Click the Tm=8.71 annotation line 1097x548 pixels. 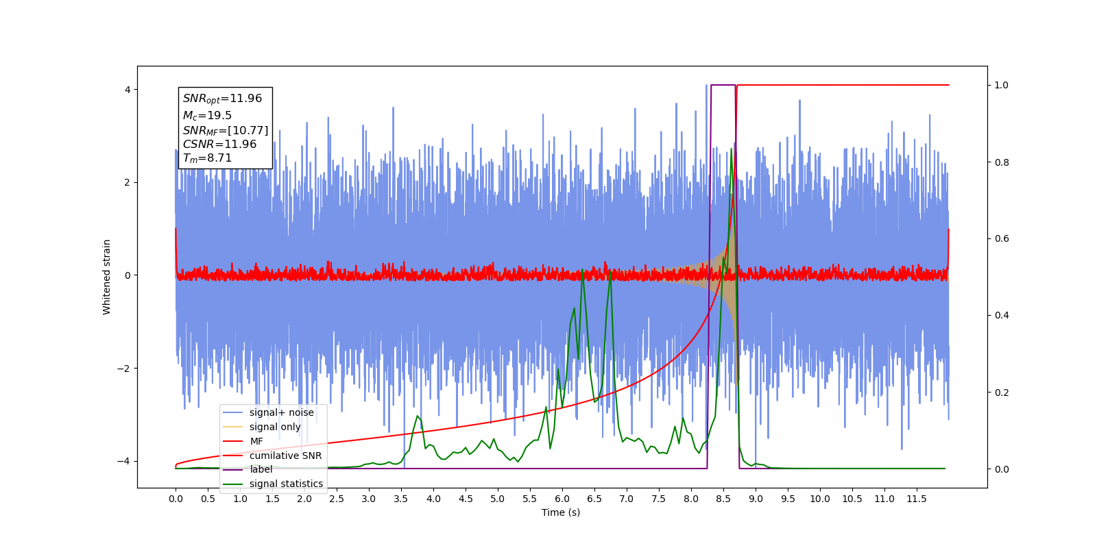[x=207, y=158]
